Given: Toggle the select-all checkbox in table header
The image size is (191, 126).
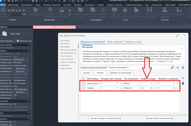Looking at the screenshot, I should point(83,79).
